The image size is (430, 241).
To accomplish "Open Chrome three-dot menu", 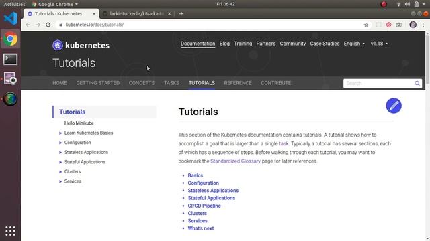I will 423,25.
